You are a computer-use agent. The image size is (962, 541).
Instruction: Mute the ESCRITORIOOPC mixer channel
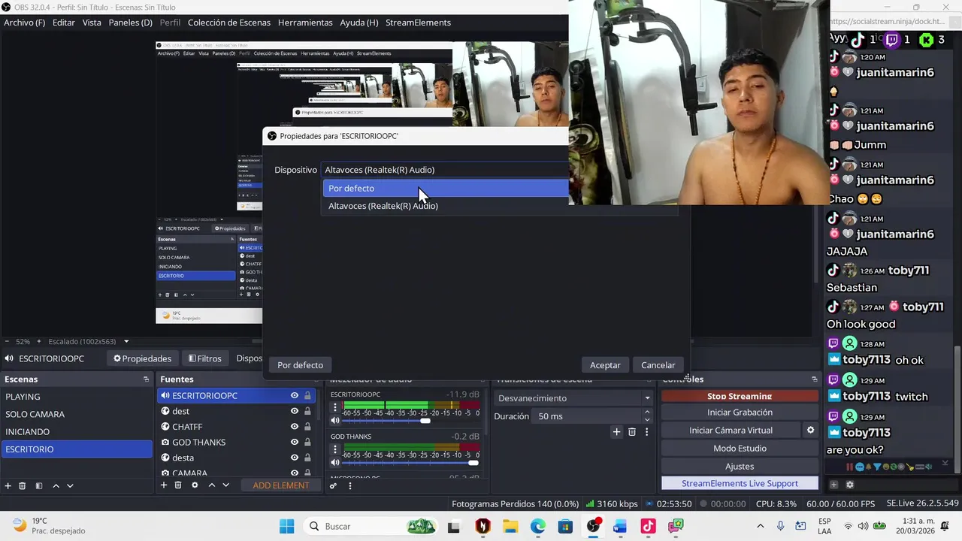pos(335,421)
